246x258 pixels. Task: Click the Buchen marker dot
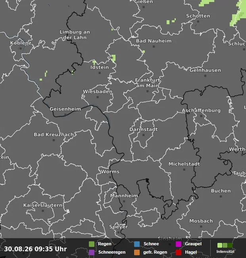(221, 196)
